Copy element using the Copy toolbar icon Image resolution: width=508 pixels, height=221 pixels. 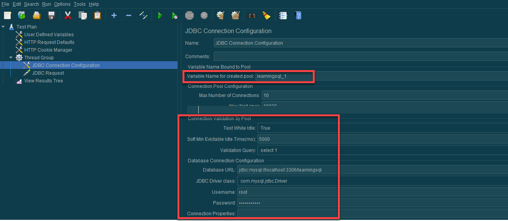coord(83,15)
